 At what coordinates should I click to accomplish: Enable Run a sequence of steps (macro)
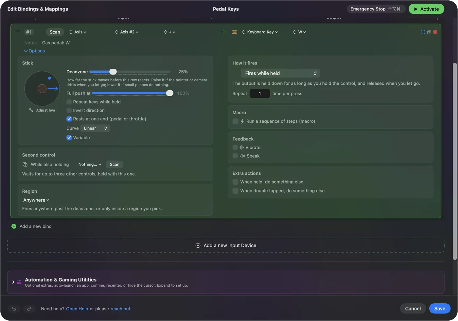pyautogui.click(x=235, y=121)
